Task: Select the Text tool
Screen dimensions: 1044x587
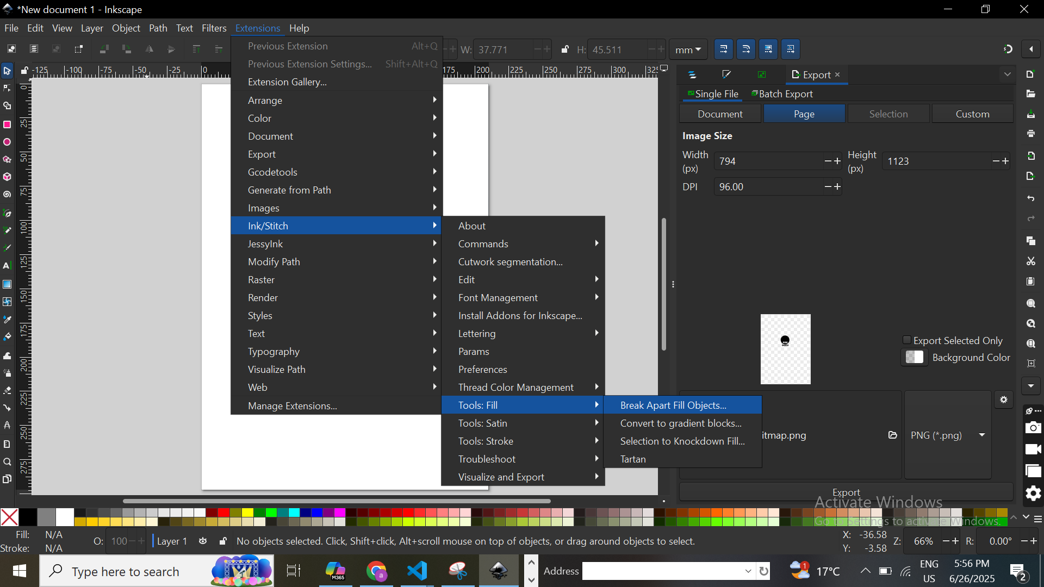Action: click(x=7, y=266)
